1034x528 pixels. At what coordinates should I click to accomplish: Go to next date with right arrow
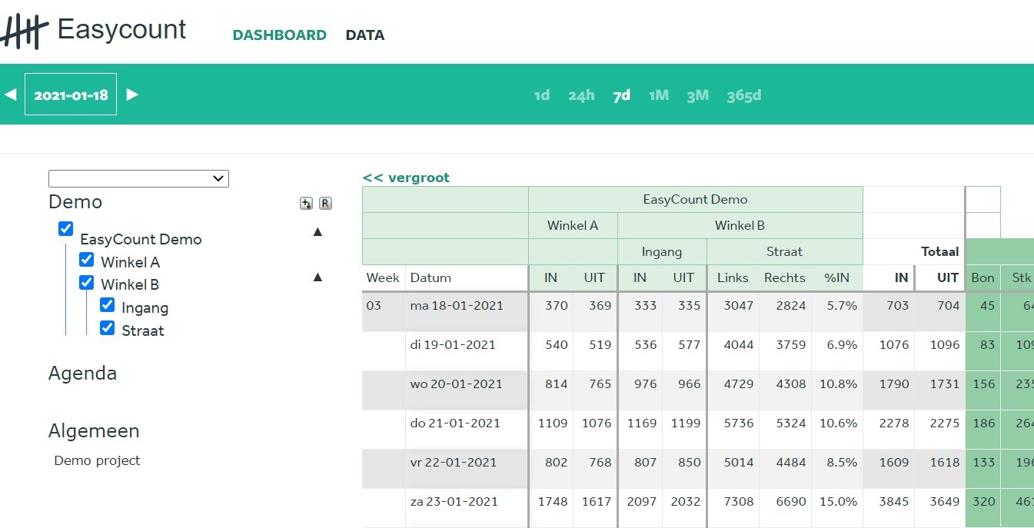coord(132,95)
